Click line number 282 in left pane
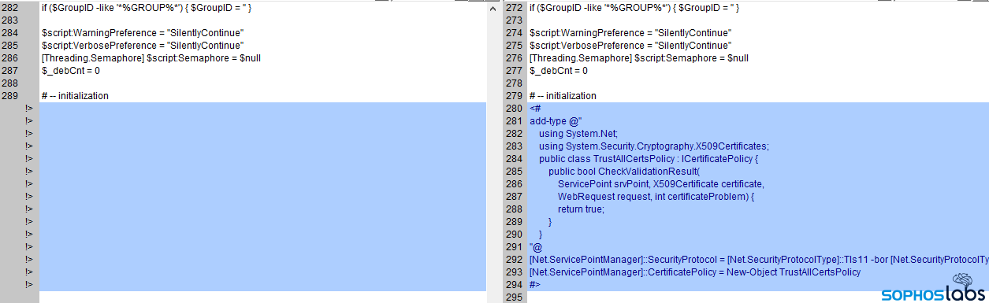Image resolution: width=989 pixels, height=303 pixels. (10, 8)
